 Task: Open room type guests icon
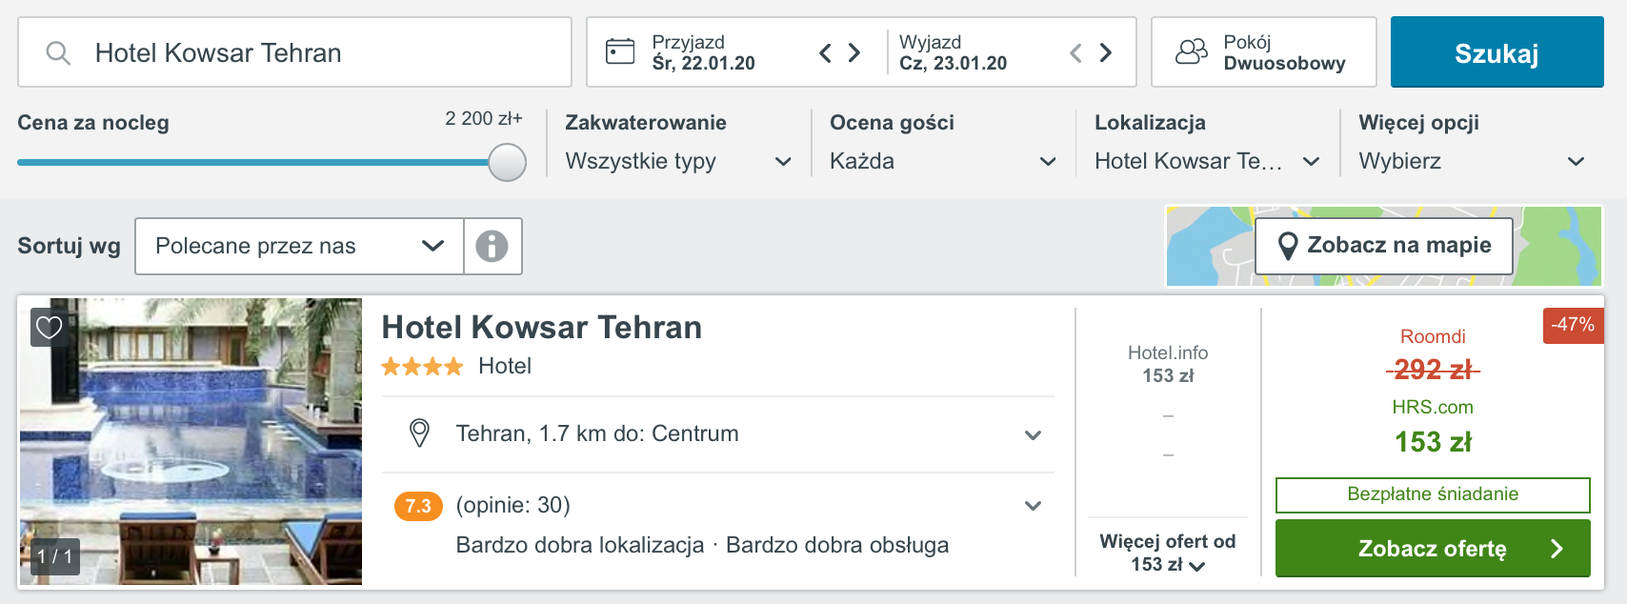pyautogui.click(x=1191, y=51)
